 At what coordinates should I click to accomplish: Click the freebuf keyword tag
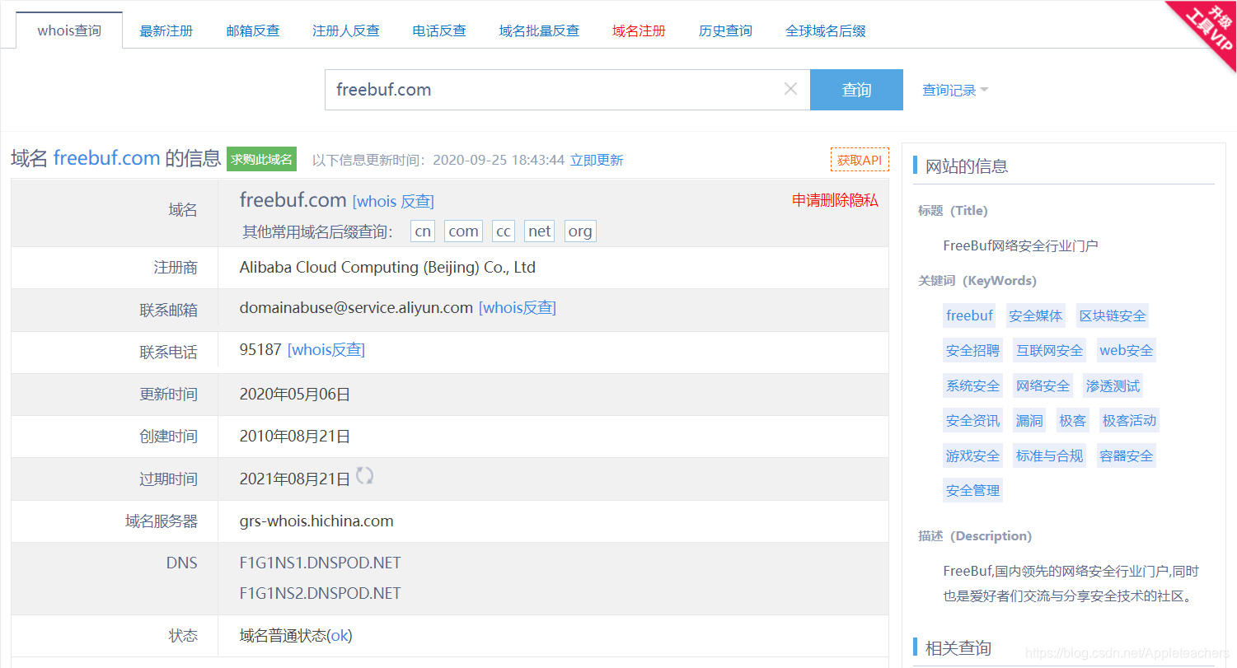pos(969,315)
